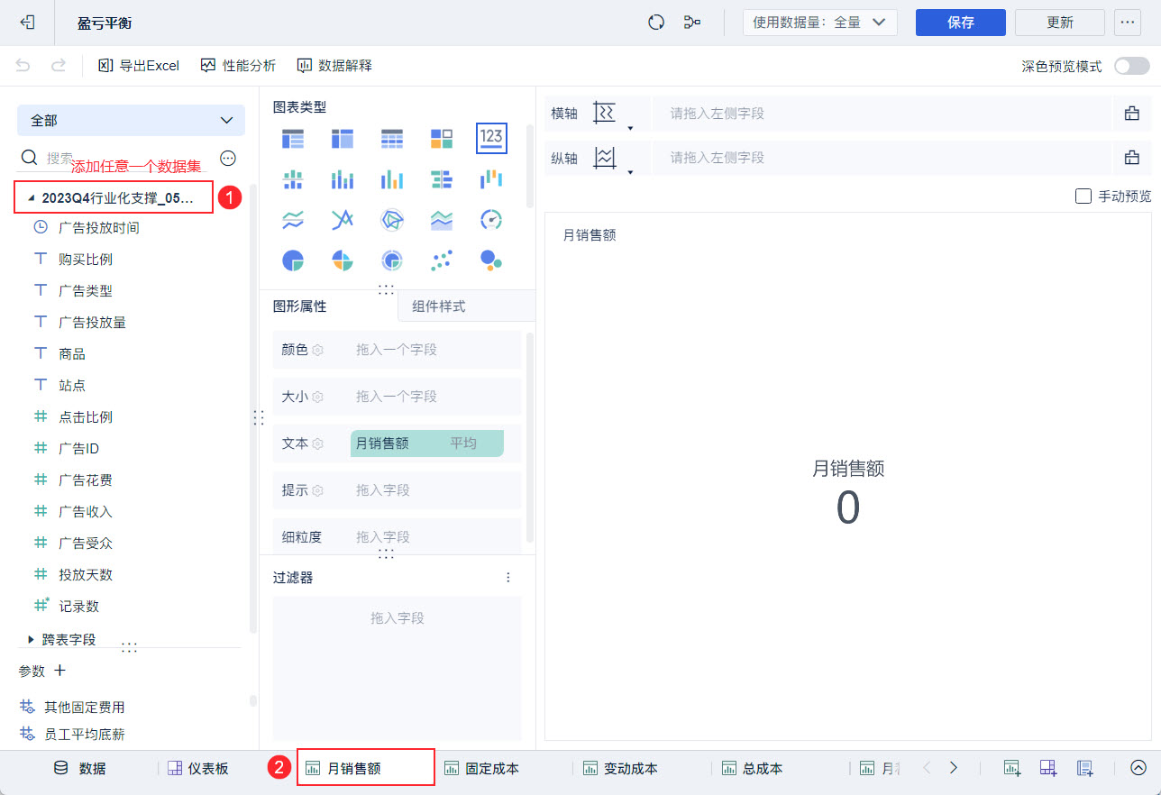Switch to the 仪表板 bottom tab
Viewport: 1161px width, 795px height.
point(198,769)
